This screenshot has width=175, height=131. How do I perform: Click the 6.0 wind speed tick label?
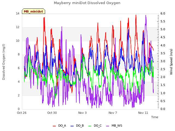(x=163, y=13)
